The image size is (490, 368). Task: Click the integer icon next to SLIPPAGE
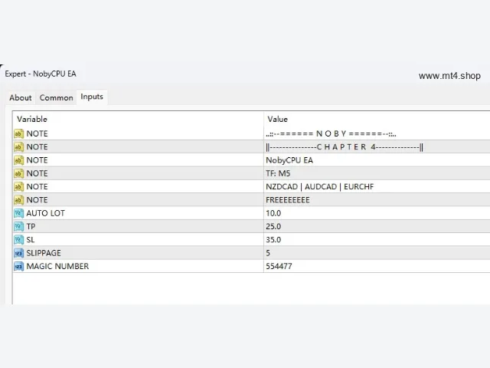point(18,253)
